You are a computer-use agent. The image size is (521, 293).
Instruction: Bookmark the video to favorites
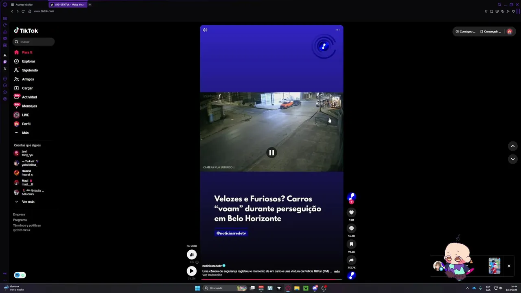pyautogui.click(x=351, y=244)
